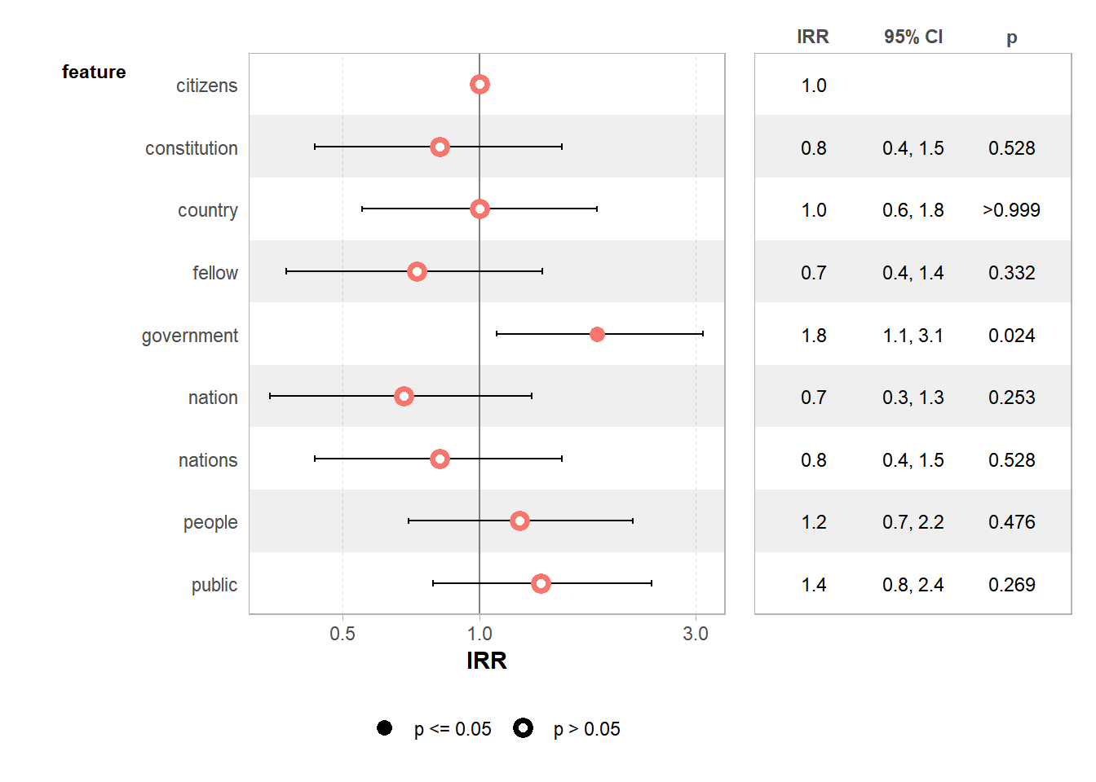
Task: Select the fellow row circle marker
Action: [x=417, y=271]
